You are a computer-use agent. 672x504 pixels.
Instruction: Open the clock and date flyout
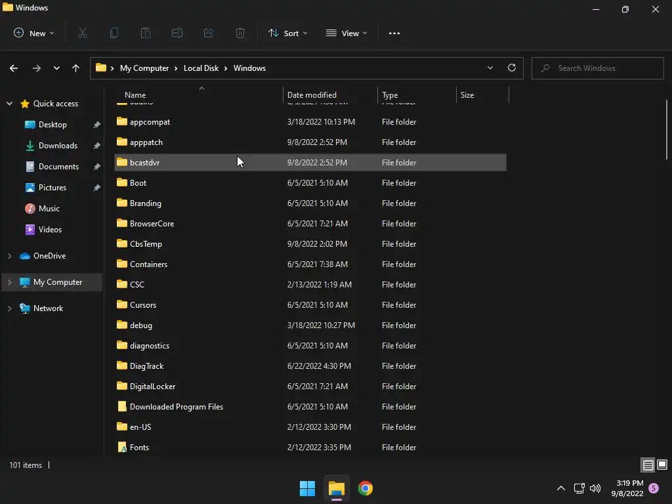[627, 488]
